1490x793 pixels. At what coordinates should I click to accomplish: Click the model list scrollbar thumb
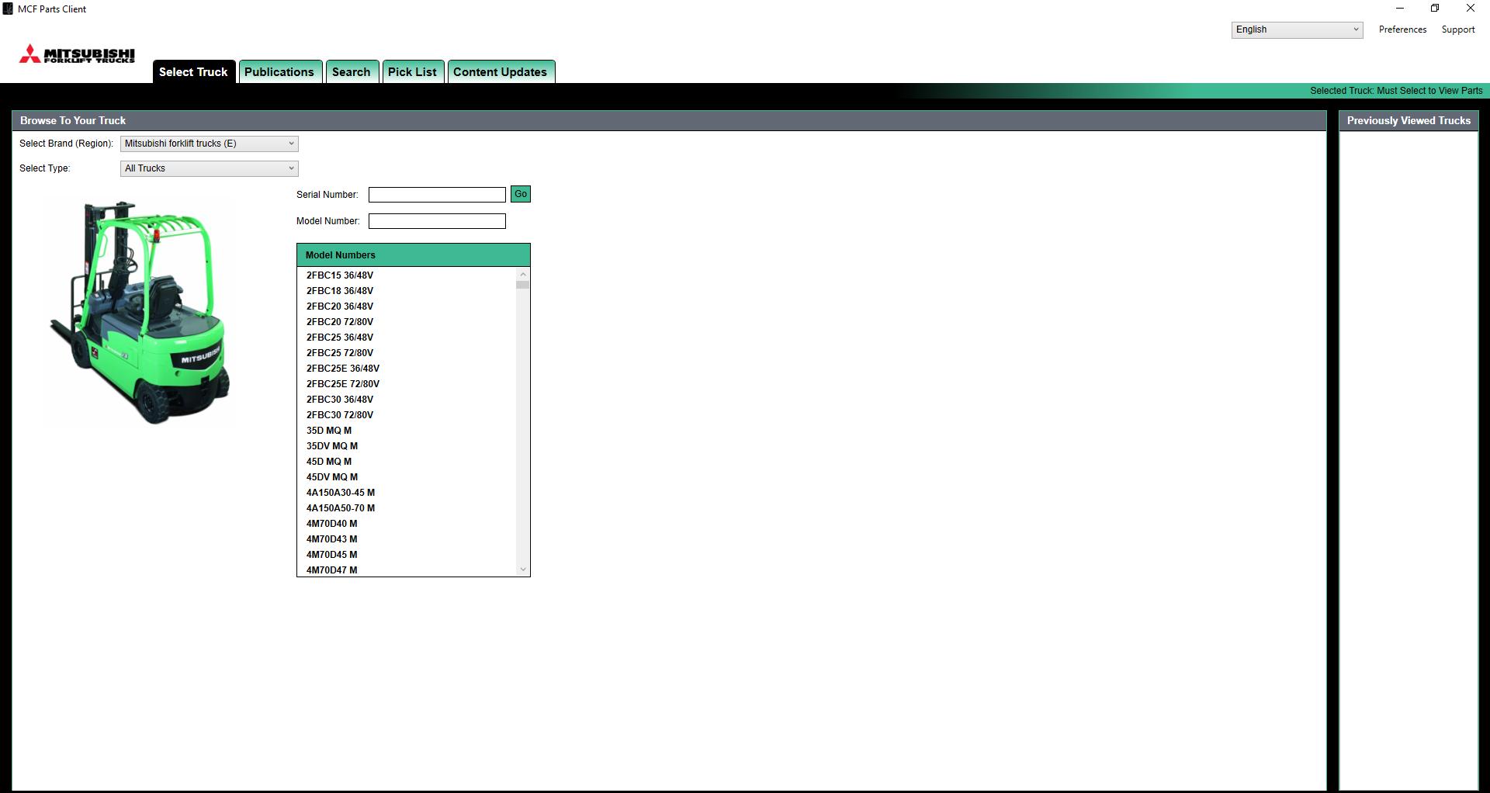[x=523, y=285]
